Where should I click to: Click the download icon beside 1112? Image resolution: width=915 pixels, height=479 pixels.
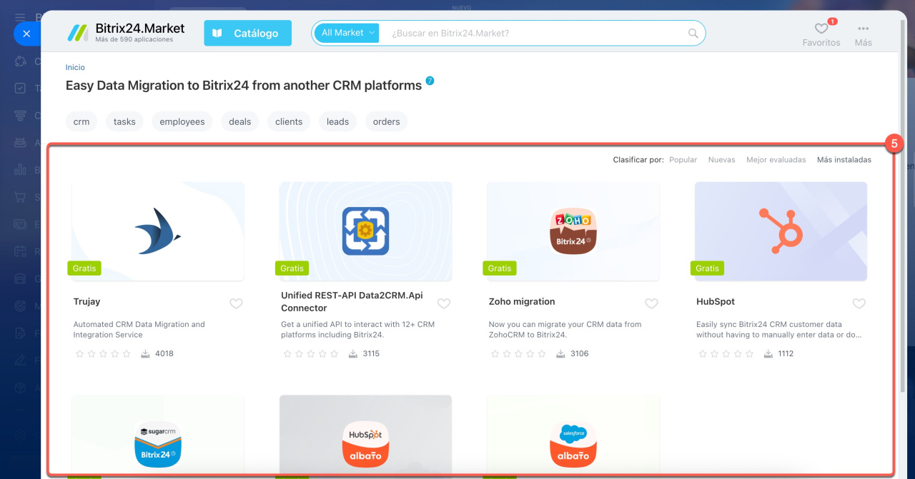[x=768, y=353]
